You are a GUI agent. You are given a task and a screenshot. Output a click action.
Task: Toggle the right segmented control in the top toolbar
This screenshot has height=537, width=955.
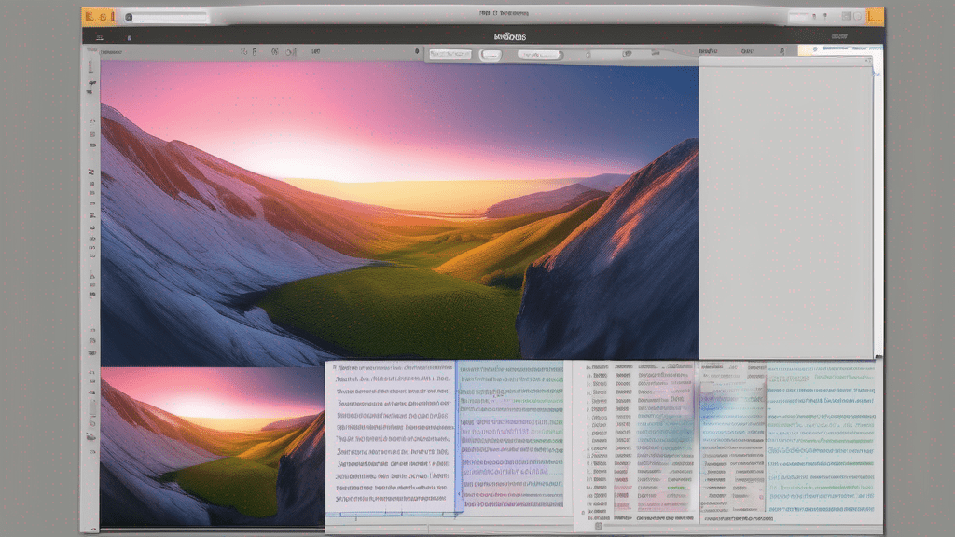[539, 55]
